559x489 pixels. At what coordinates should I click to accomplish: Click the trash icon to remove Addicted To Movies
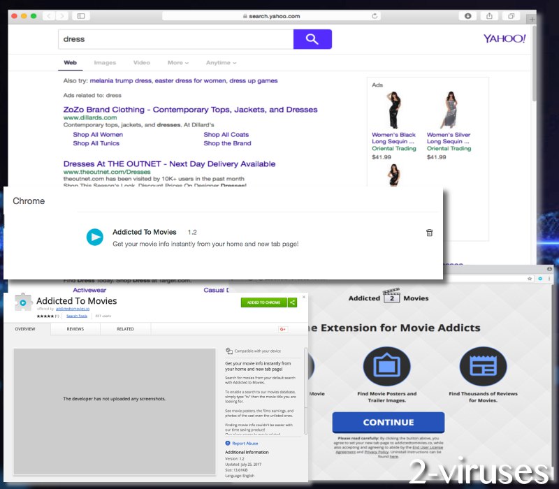429,233
